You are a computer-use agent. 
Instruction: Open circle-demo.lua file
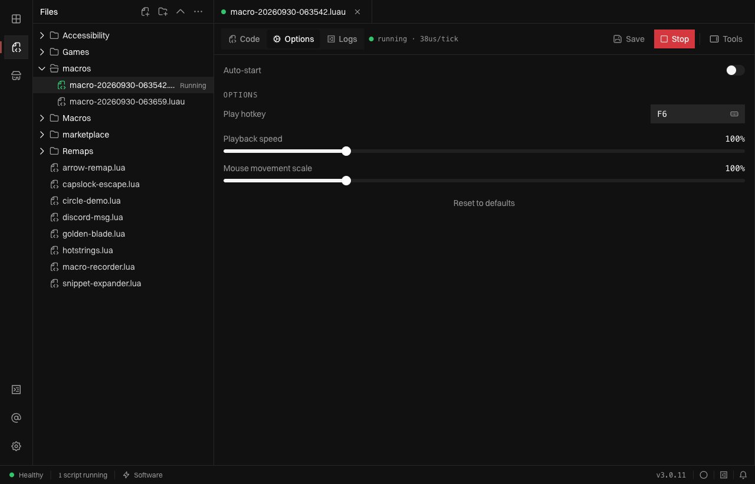point(123,201)
